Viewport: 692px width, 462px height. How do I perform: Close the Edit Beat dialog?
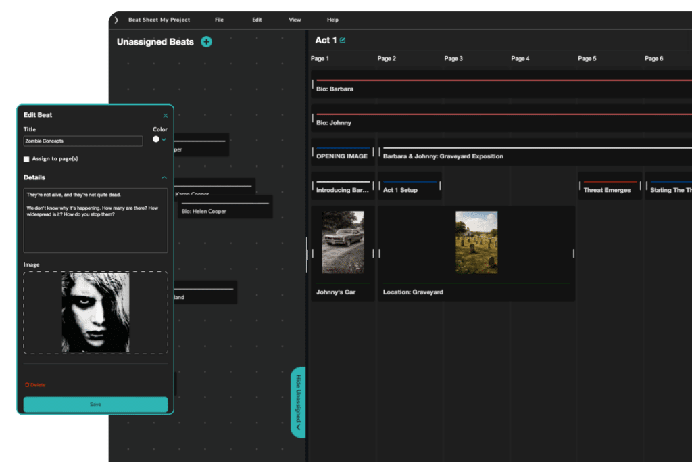tap(166, 116)
